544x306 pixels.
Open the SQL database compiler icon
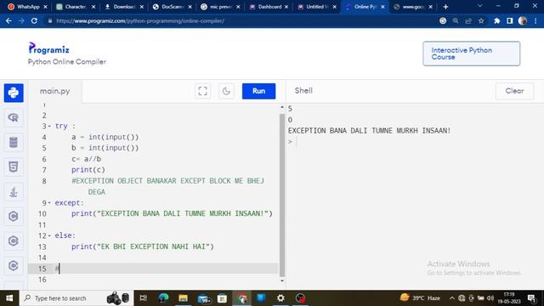[x=14, y=142]
